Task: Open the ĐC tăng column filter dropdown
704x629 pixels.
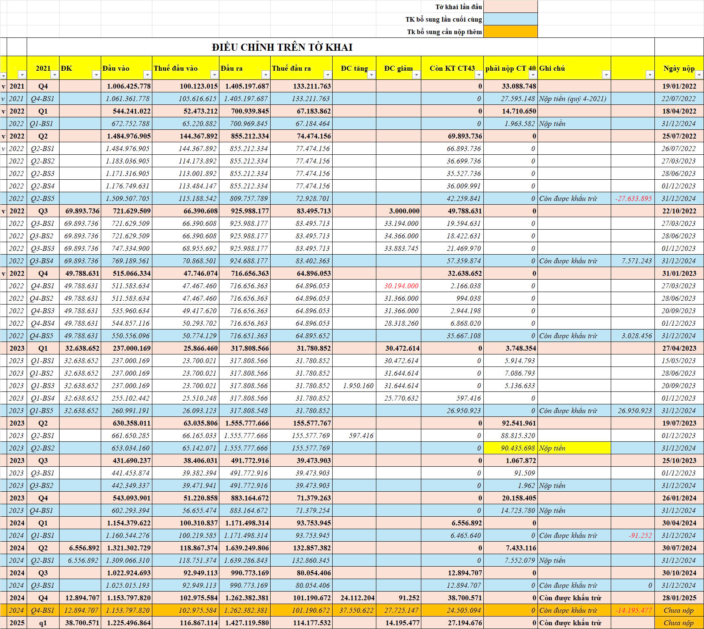Action: coord(371,74)
